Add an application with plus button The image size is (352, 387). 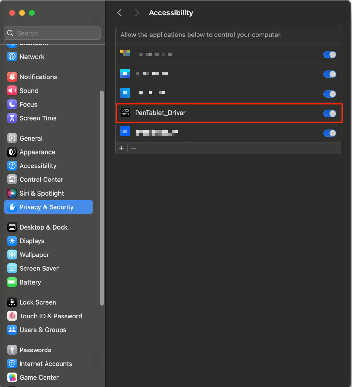(122, 148)
